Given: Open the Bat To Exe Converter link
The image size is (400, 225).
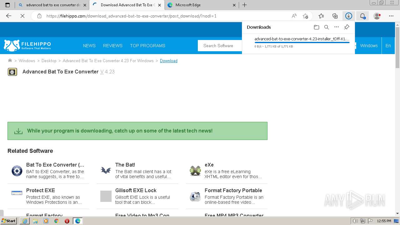Looking at the screenshot, I should click(55, 165).
